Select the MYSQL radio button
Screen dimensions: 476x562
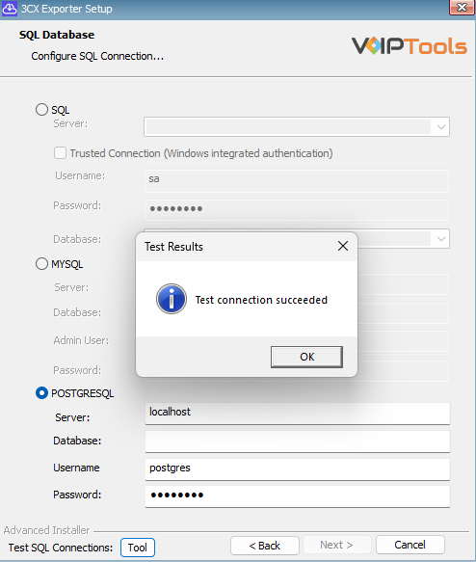41,264
